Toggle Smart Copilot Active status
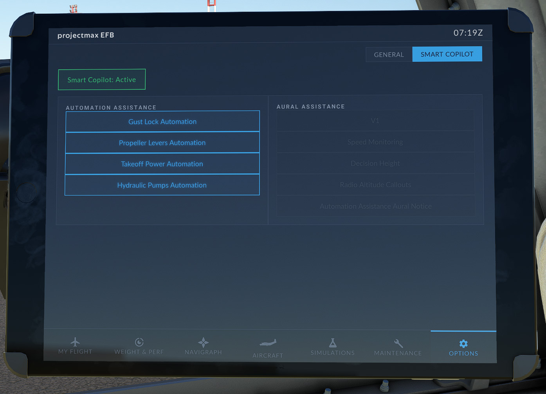 click(102, 80)
